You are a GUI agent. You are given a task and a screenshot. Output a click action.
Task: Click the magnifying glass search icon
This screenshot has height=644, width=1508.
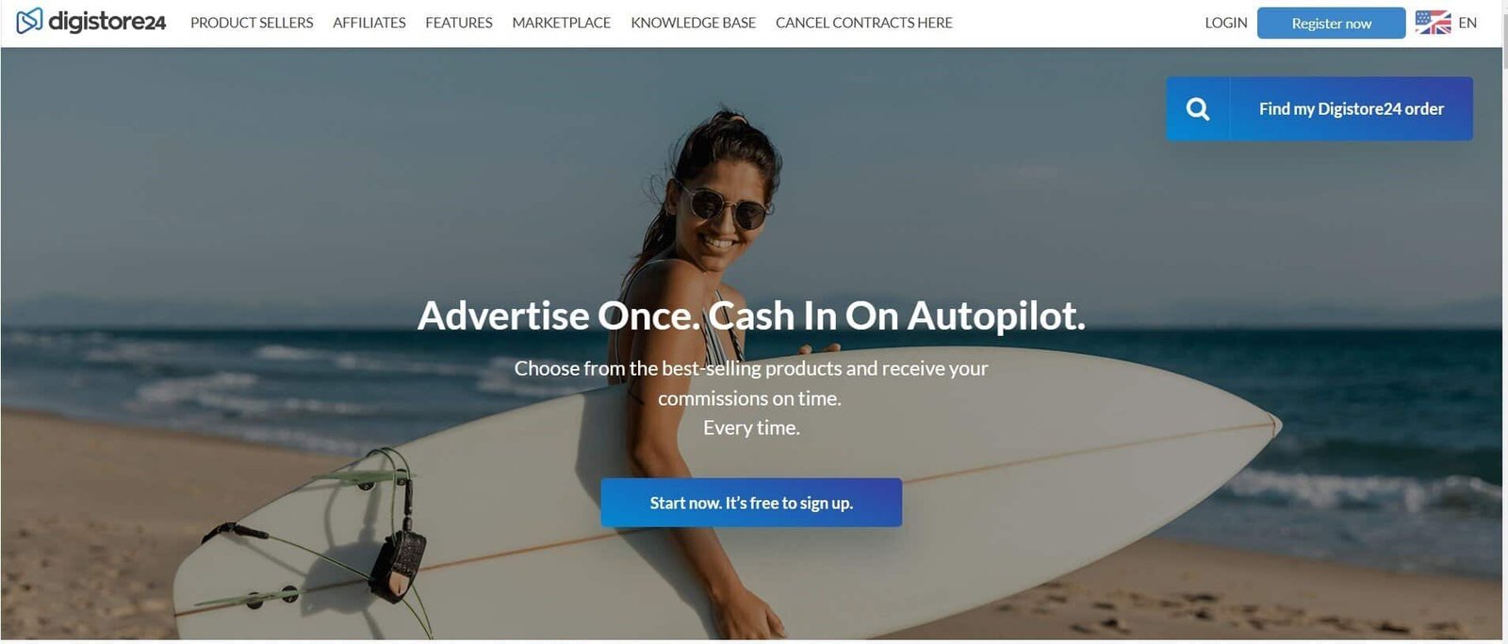[1198, 109]
